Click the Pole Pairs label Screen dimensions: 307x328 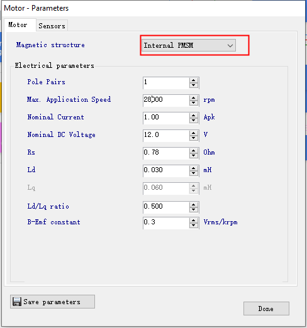pos(46,82)
